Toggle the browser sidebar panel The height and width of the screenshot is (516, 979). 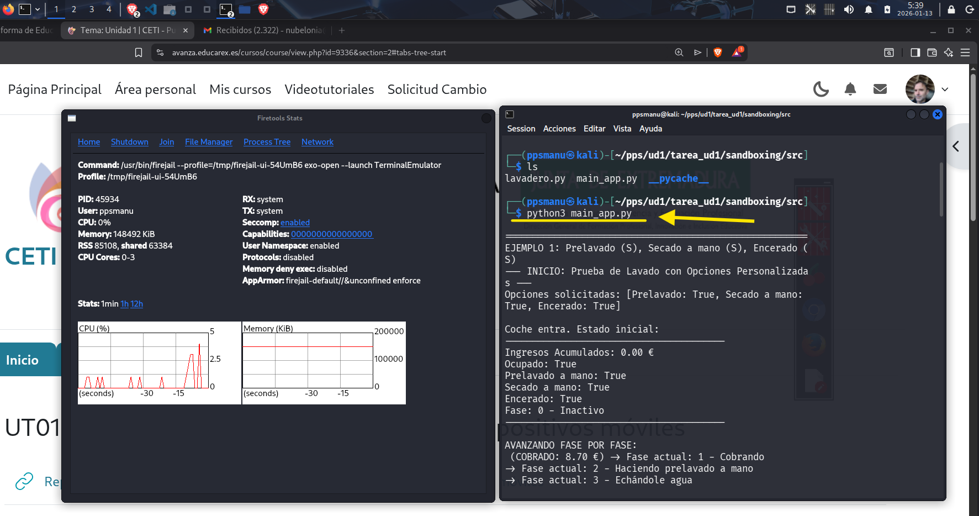tap(915, 52)
